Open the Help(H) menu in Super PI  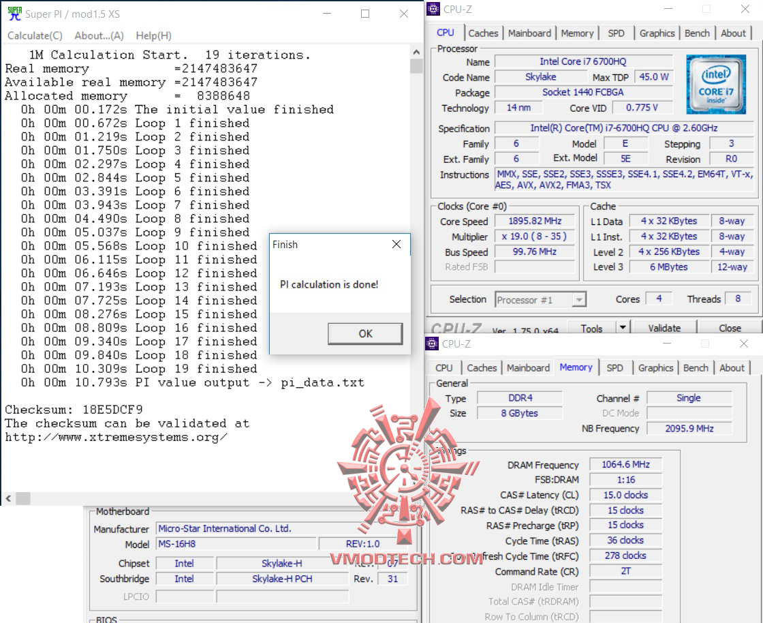[x=153, y=35]
